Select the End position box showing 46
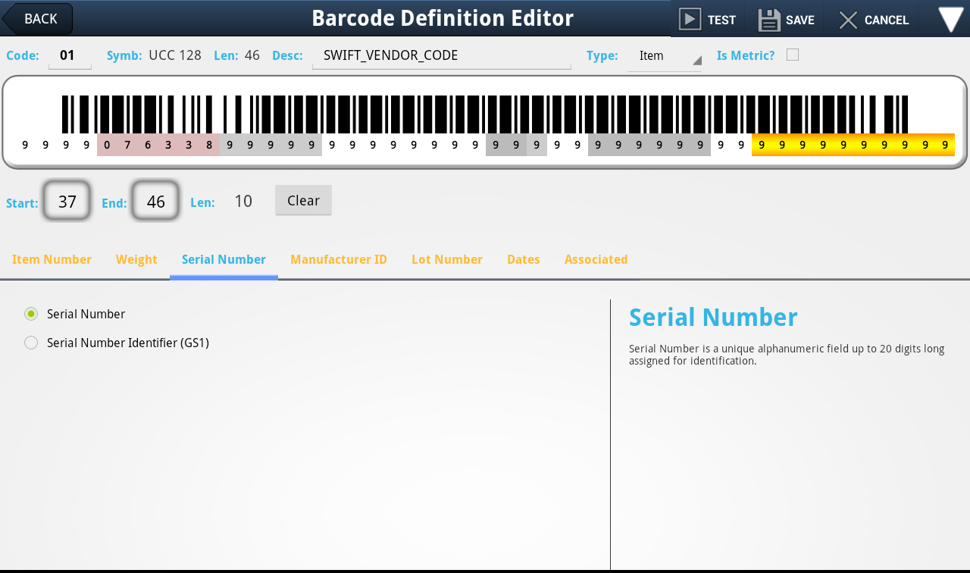Image resolution: width=970 pixels, height=573 pixels. point(155,202)
